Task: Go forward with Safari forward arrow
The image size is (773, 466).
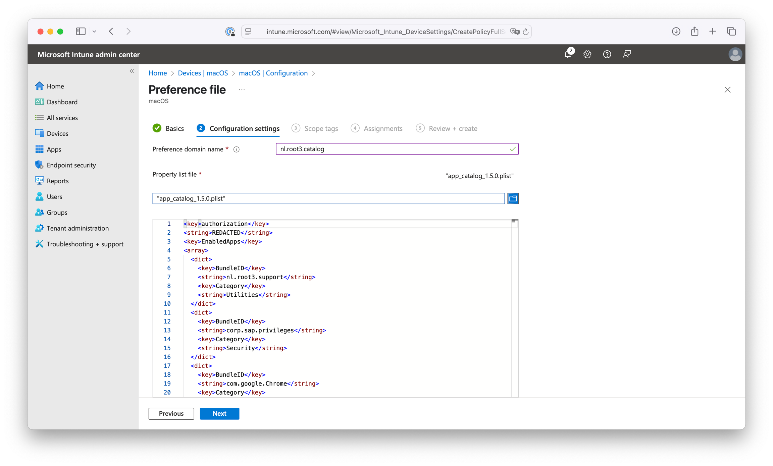Action: tap(128, 32)
